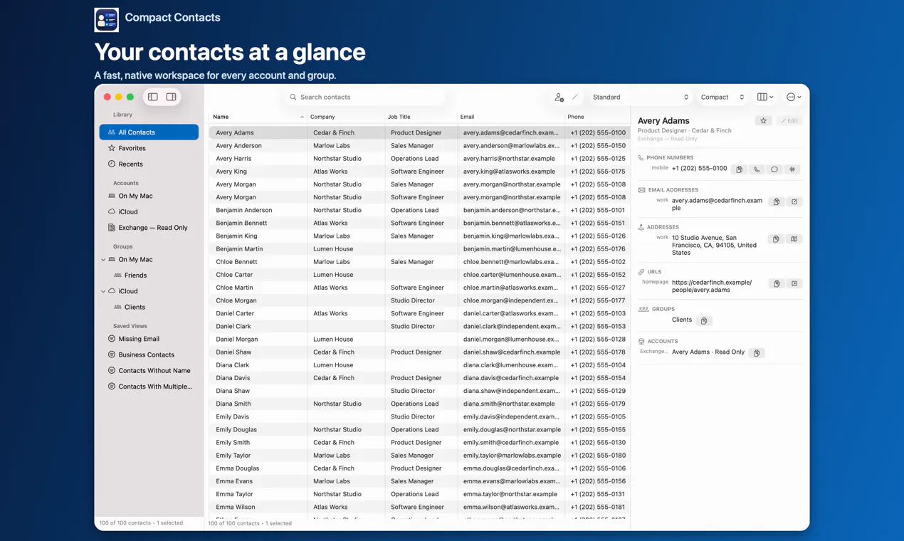Select Exchange — Read Only account

click(x=149, y=228)
